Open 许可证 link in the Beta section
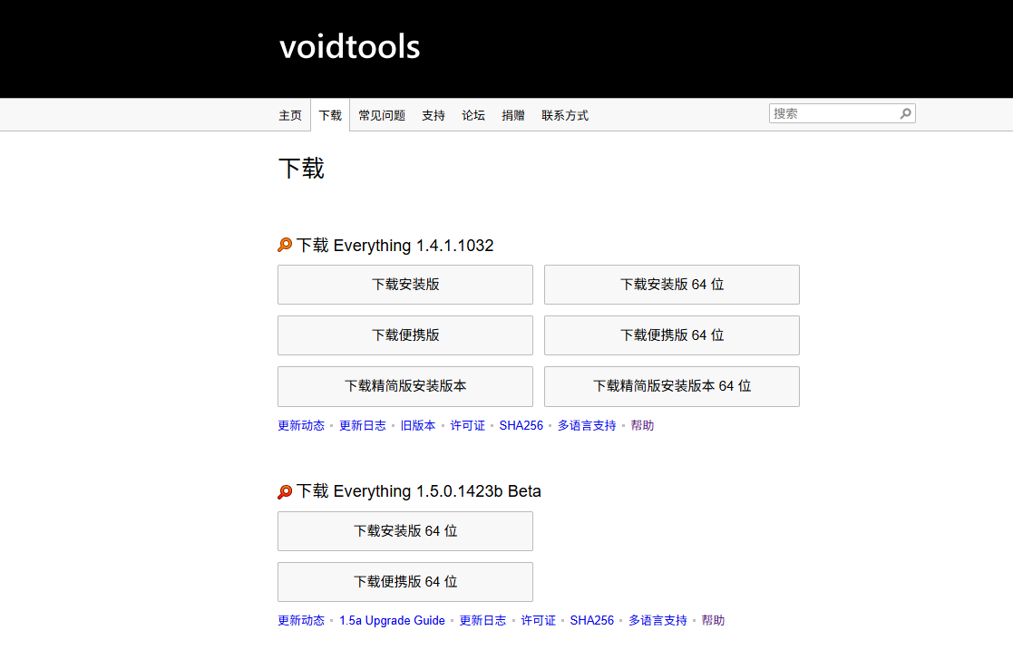The width and height of the screenshot is (1013, 669). (538, 621)
